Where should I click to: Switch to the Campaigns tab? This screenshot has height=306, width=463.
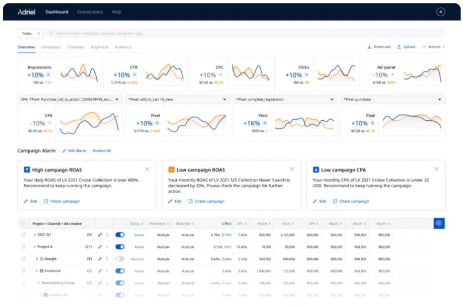[x=51, y=47]
